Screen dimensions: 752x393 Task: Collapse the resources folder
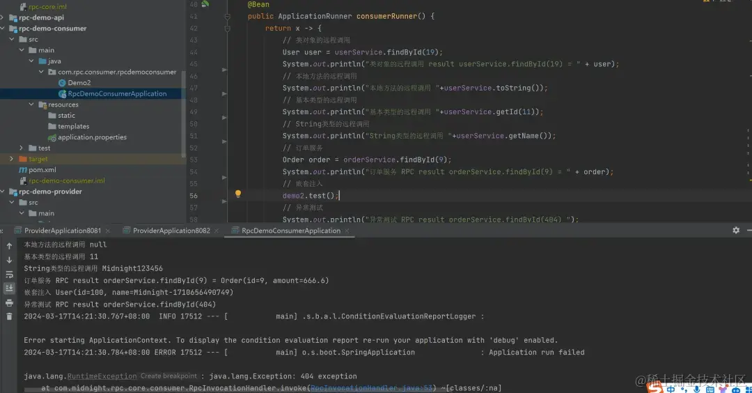pyautogui.click(x=31, y=105)
